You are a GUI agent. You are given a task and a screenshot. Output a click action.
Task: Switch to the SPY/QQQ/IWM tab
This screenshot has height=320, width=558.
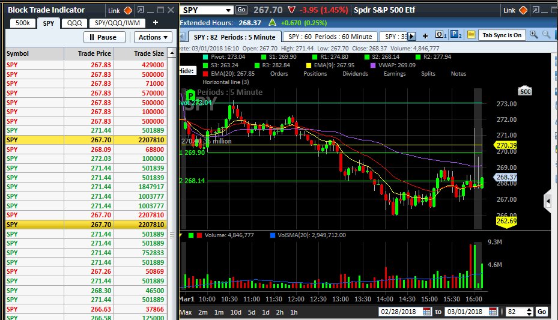click(117, 23)
